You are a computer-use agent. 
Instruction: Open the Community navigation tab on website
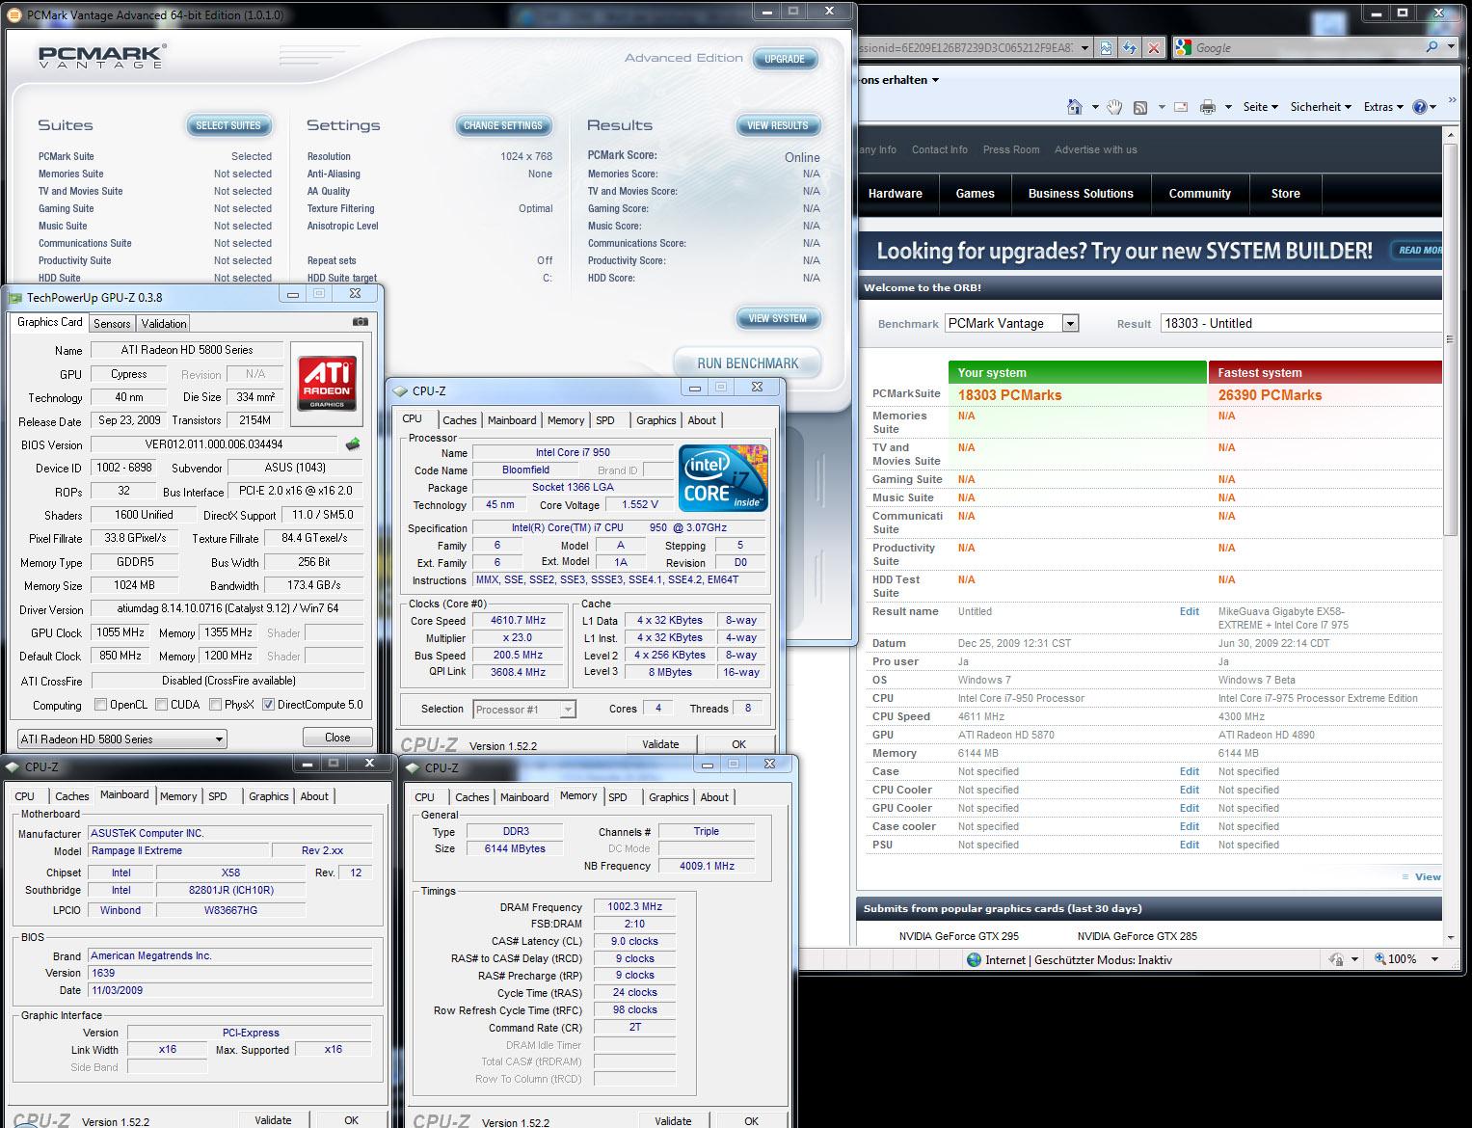1200,194
